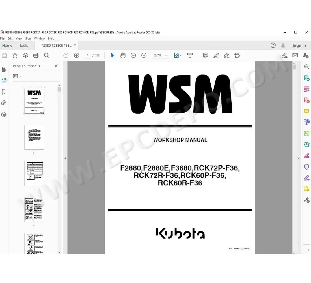Open the File menu
The width and height of the screenshot is (311, 283).
tap(2, 38)
